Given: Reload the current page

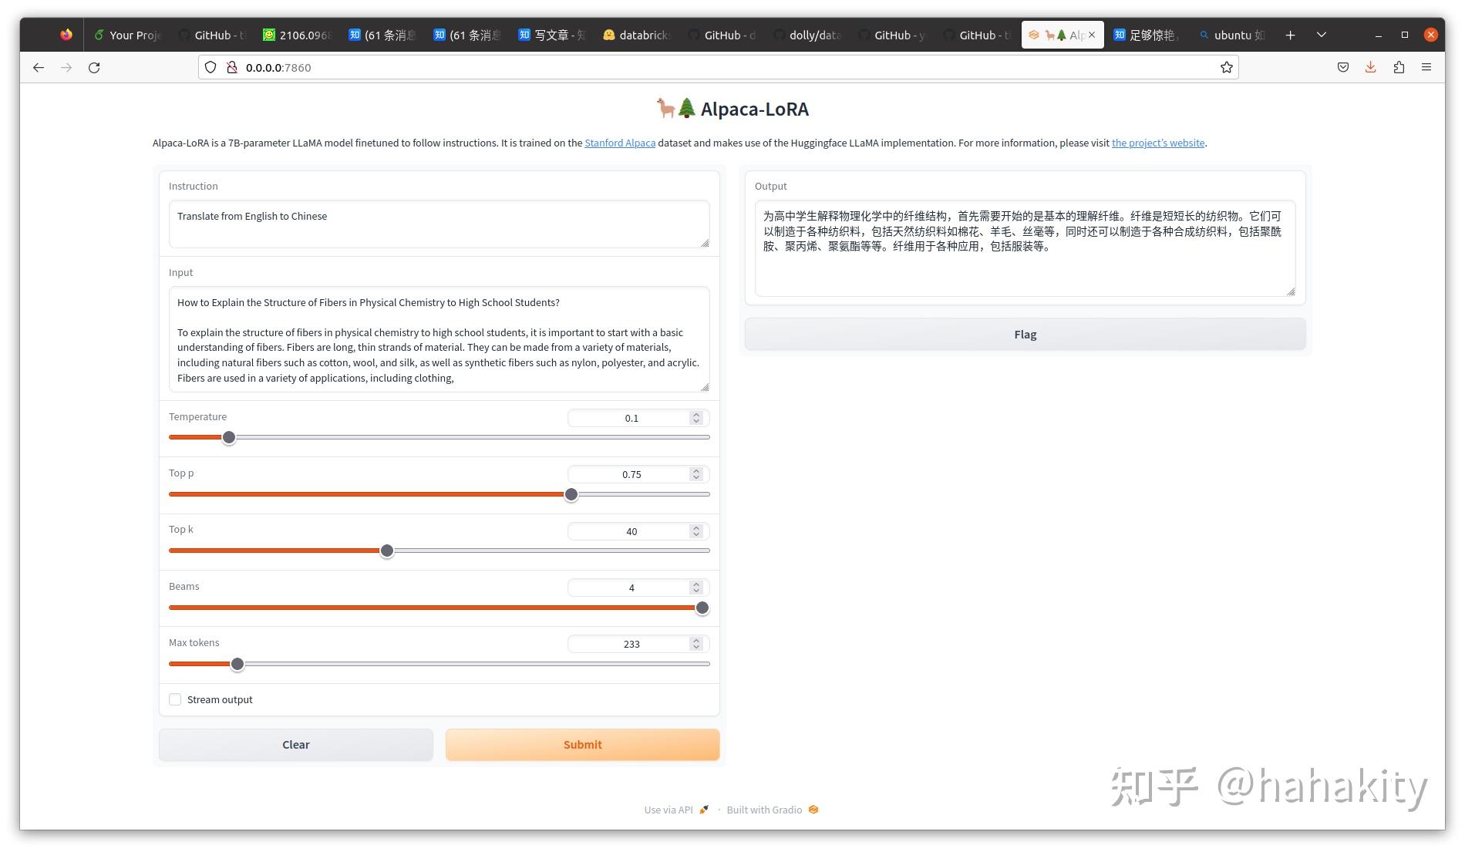Looking at the screenshot, I should point(94,68).
